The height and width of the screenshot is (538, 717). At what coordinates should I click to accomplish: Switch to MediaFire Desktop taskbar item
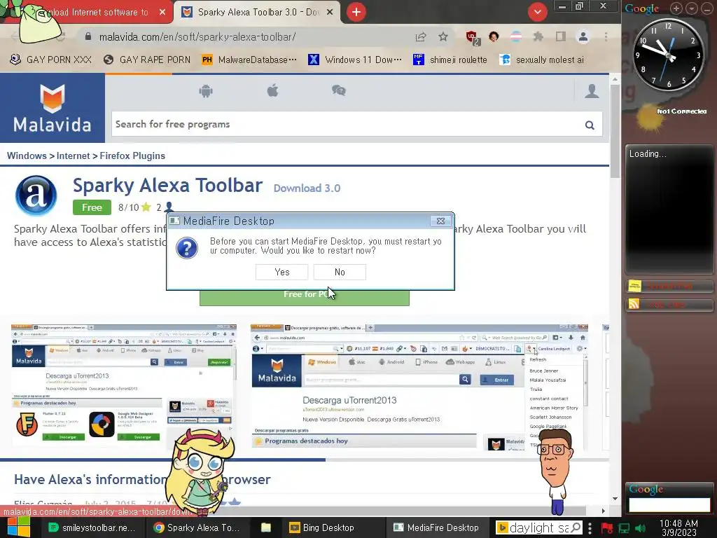(437, 527)
